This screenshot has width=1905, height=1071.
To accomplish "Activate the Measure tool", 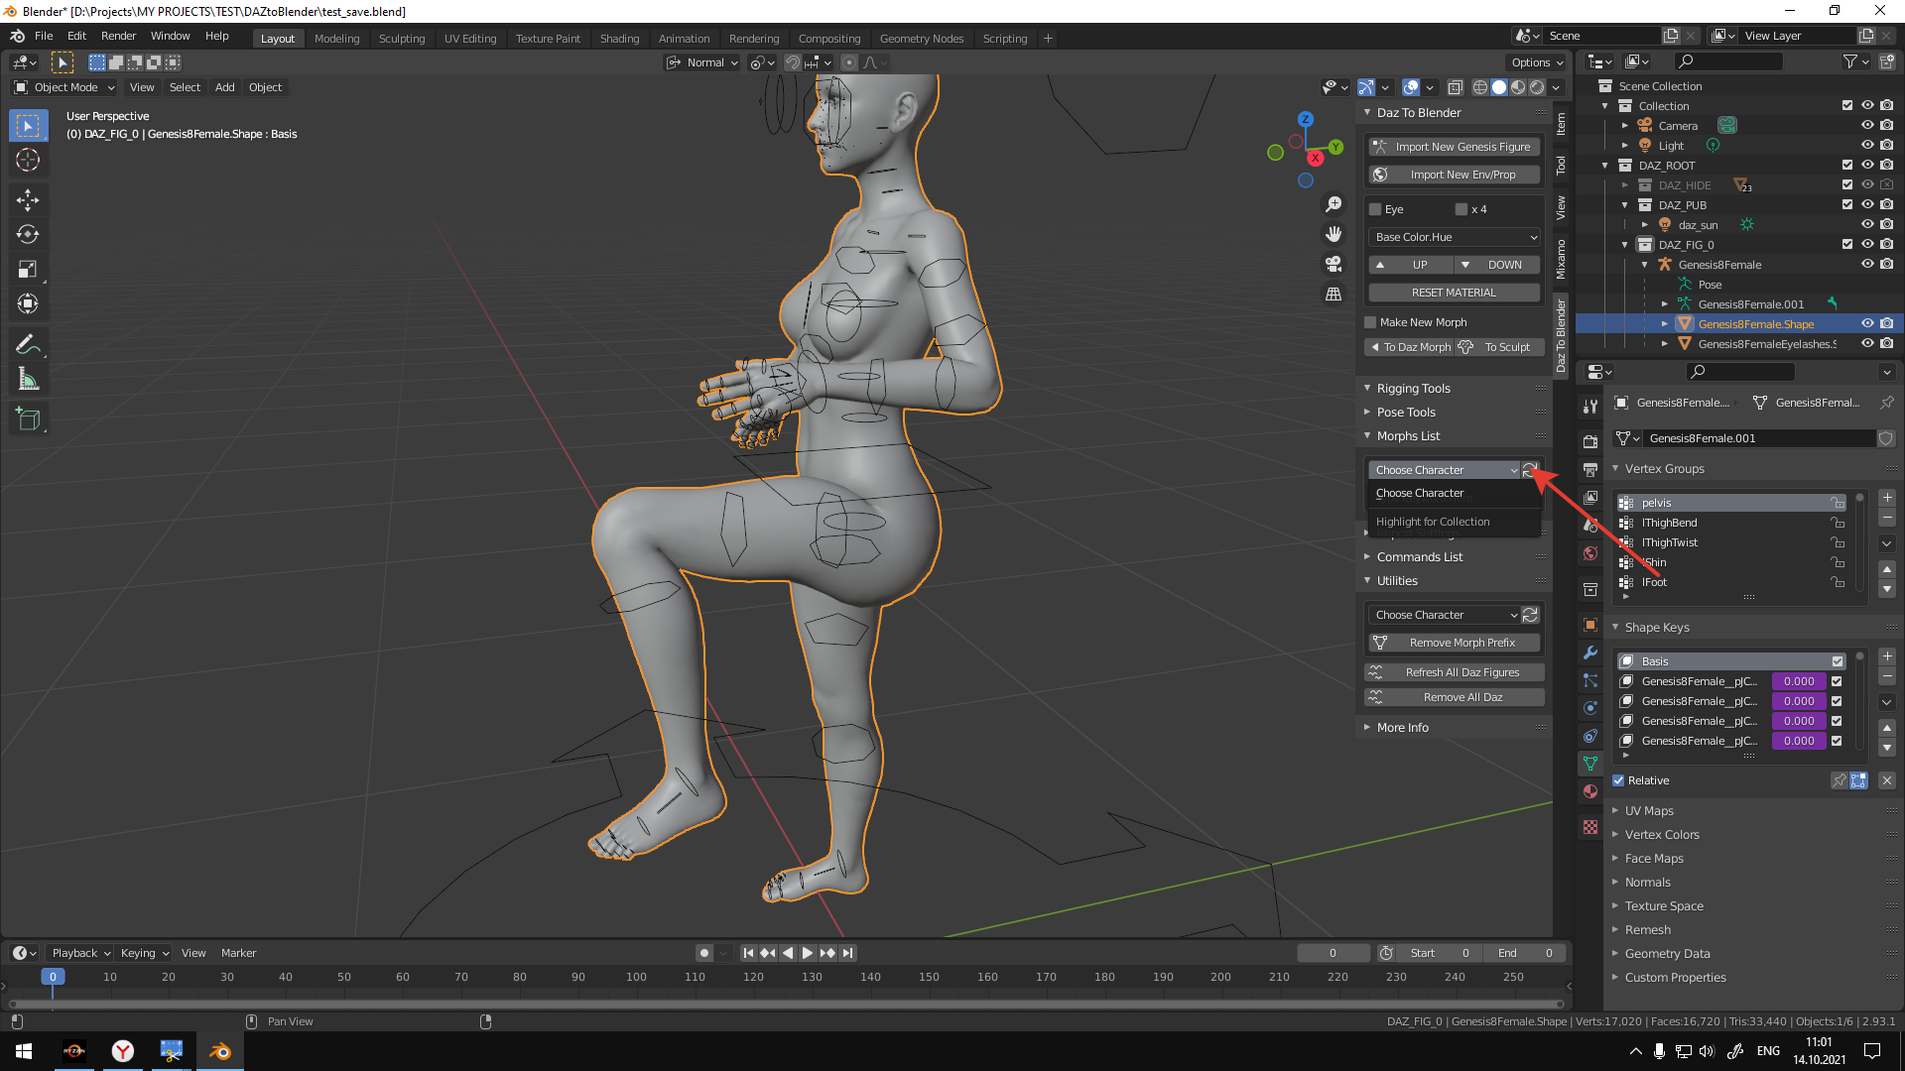I will click(28, 378).
